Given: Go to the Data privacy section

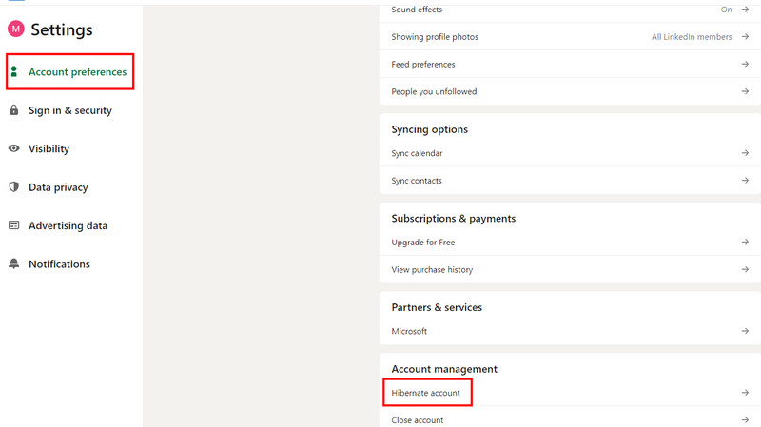Looking at the screenshot, I should click(x=58, y=187).
